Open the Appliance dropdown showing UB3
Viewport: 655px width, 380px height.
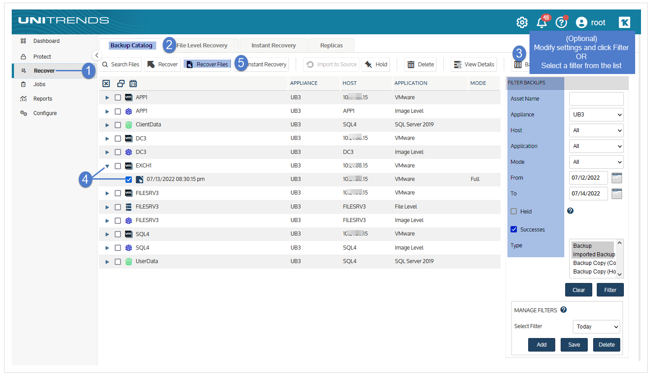click(596, 115)
